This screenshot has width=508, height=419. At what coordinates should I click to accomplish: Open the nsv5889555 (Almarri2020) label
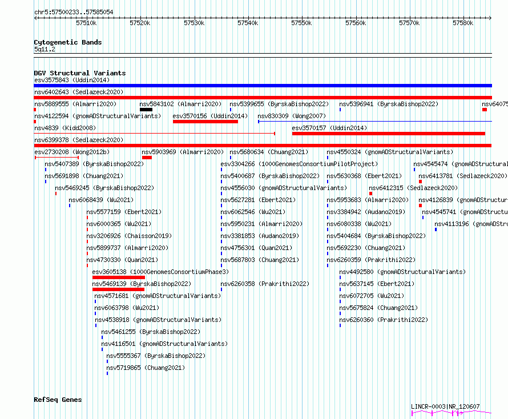click(x=75, y=104)
